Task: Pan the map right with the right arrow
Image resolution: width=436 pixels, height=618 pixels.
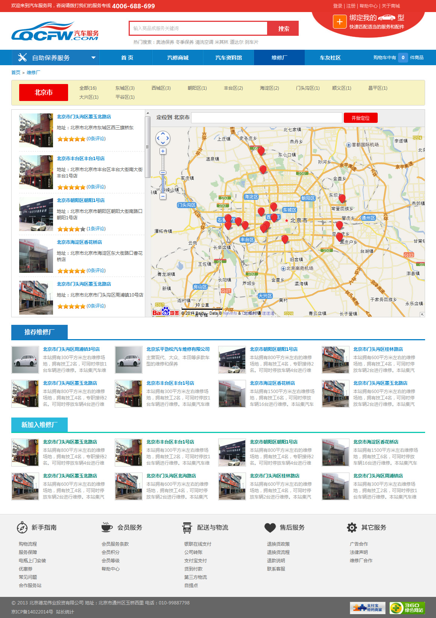Action: tap(168, 138)
